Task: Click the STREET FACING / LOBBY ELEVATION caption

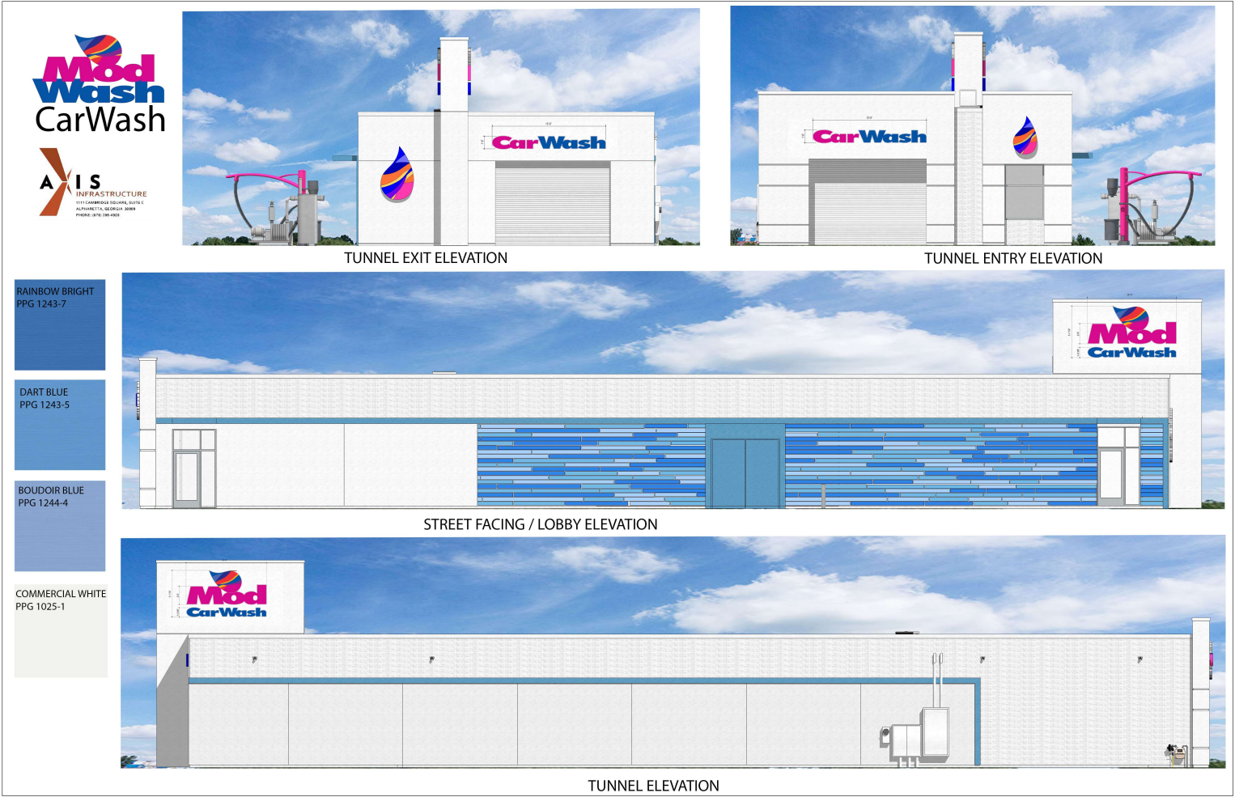Action: click(541, 524)
